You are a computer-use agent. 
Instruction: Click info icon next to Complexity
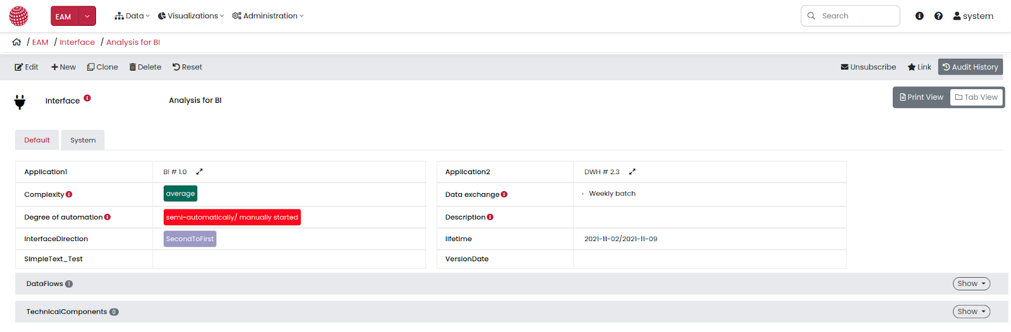[69, 194]
